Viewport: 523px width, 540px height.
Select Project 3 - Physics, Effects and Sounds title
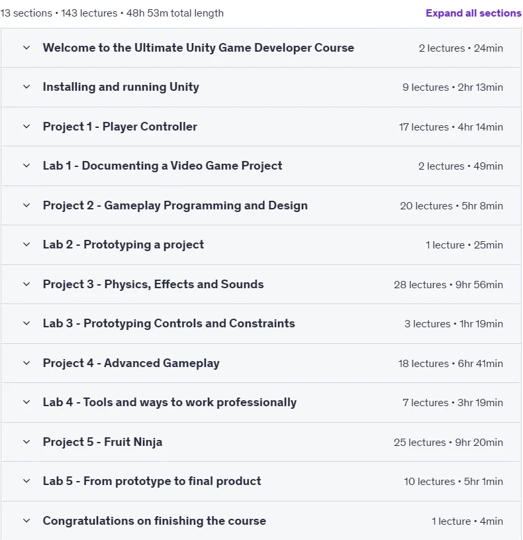[153, 284]
